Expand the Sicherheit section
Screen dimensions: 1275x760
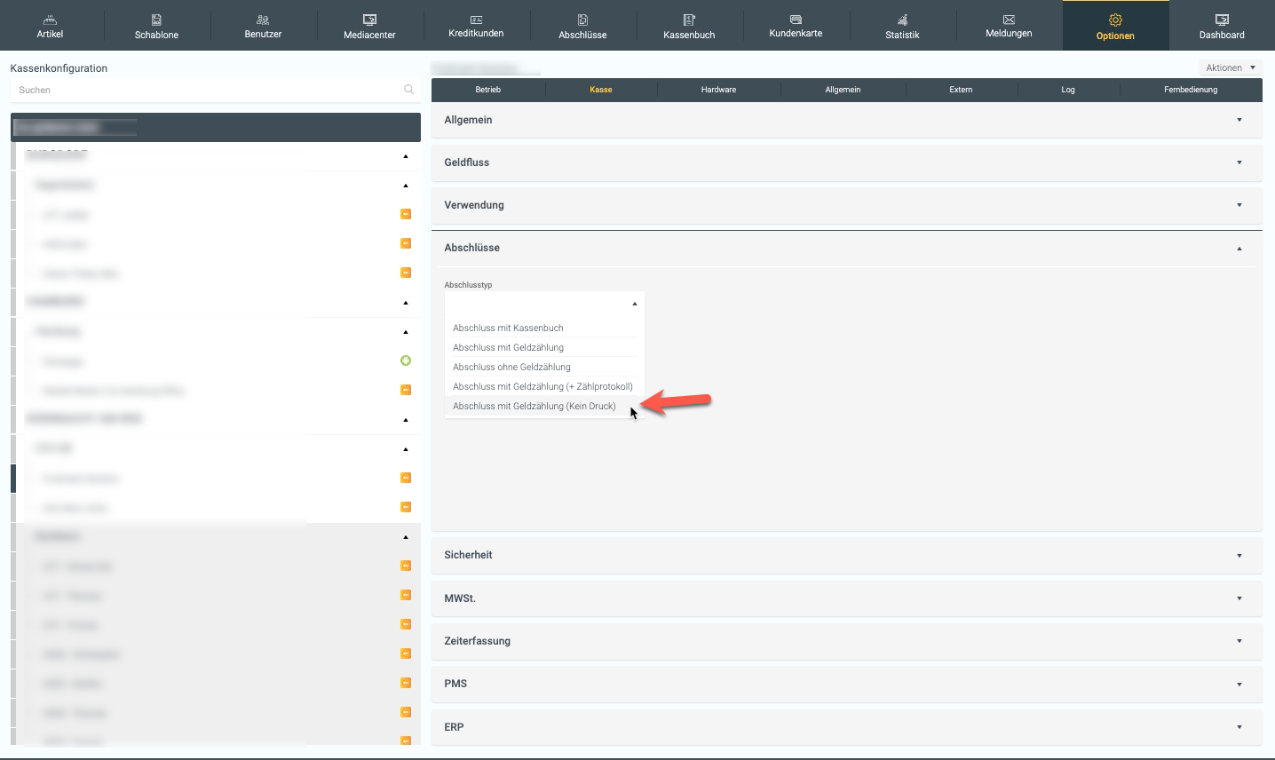(x=846, y=555)
